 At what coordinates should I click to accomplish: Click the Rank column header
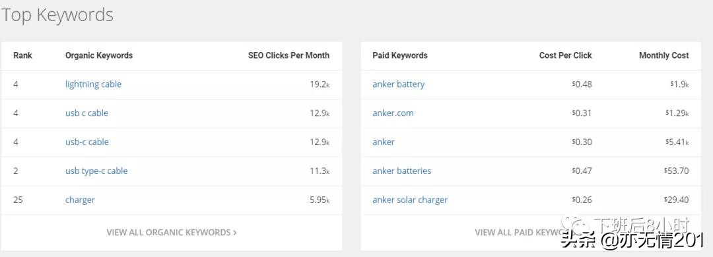click(x=22, y=55)
